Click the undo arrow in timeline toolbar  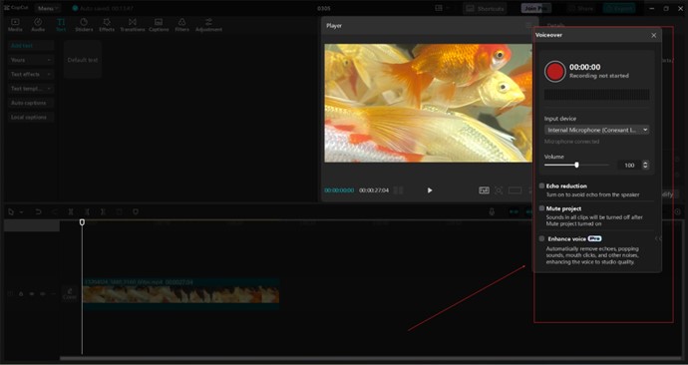pos(38,211)
